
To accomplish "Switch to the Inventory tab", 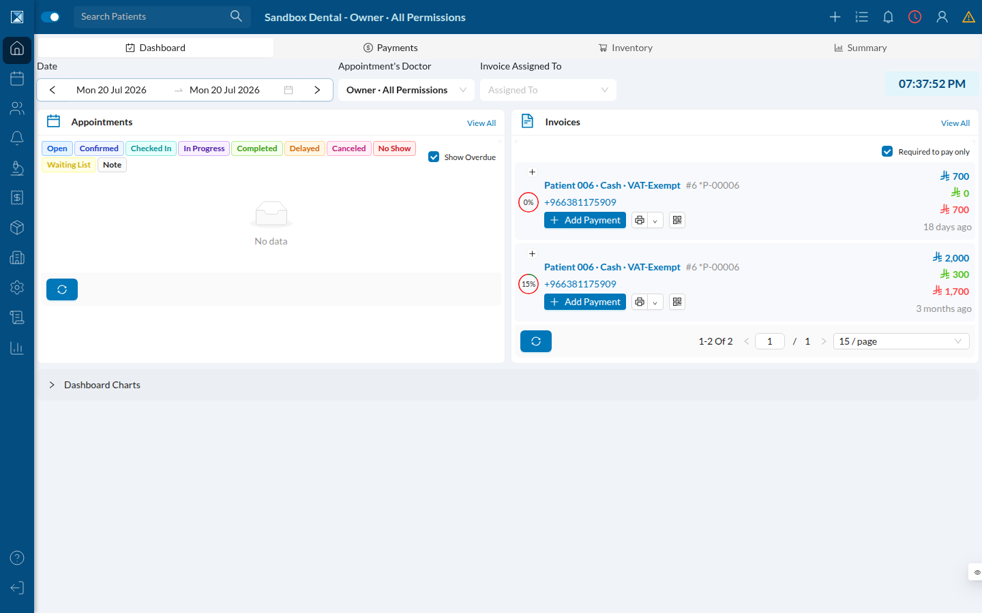I will [x=625, y=48].
